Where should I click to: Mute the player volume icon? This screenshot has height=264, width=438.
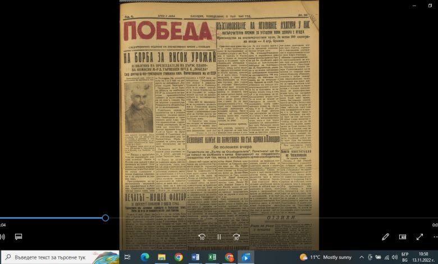(2, 237)
